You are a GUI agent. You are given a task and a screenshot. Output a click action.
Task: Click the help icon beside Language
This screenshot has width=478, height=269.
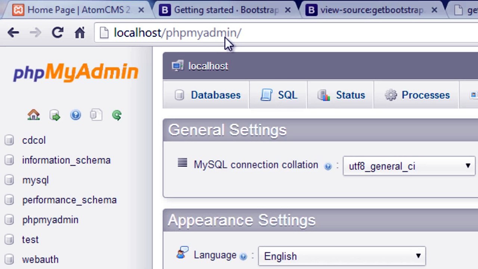[243, 256]
